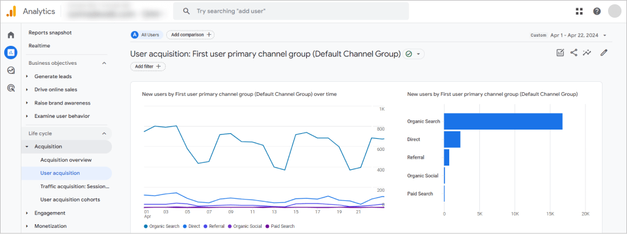Image resolution: width=627 pixels, height=234 pixels.
Task: Open the Google apps grid icon
Action: pyautogui.click(x=579, y=11)
